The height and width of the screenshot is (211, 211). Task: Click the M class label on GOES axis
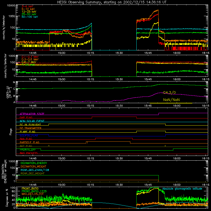(x=14, y=82)
